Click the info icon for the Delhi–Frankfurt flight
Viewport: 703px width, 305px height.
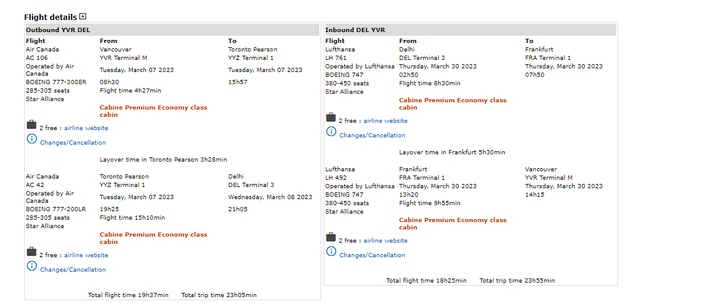(x=331, y=132)
